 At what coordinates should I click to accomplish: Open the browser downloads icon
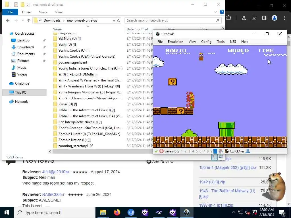coord(254,18)
